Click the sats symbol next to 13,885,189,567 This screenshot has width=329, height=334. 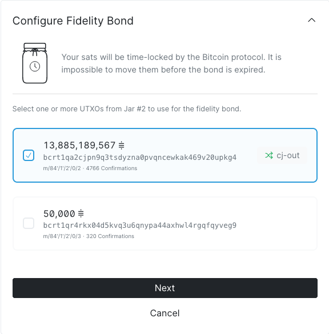click(x=122, y=145)
